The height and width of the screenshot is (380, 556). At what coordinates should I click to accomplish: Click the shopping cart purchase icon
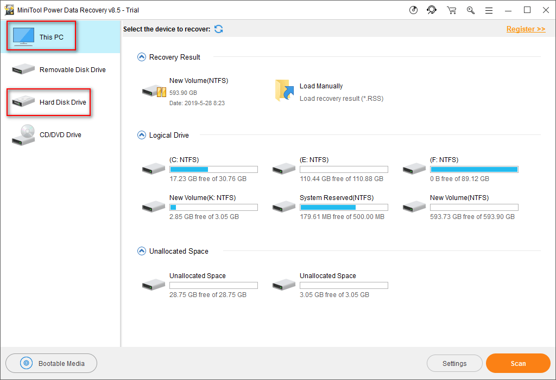point(451,10)
